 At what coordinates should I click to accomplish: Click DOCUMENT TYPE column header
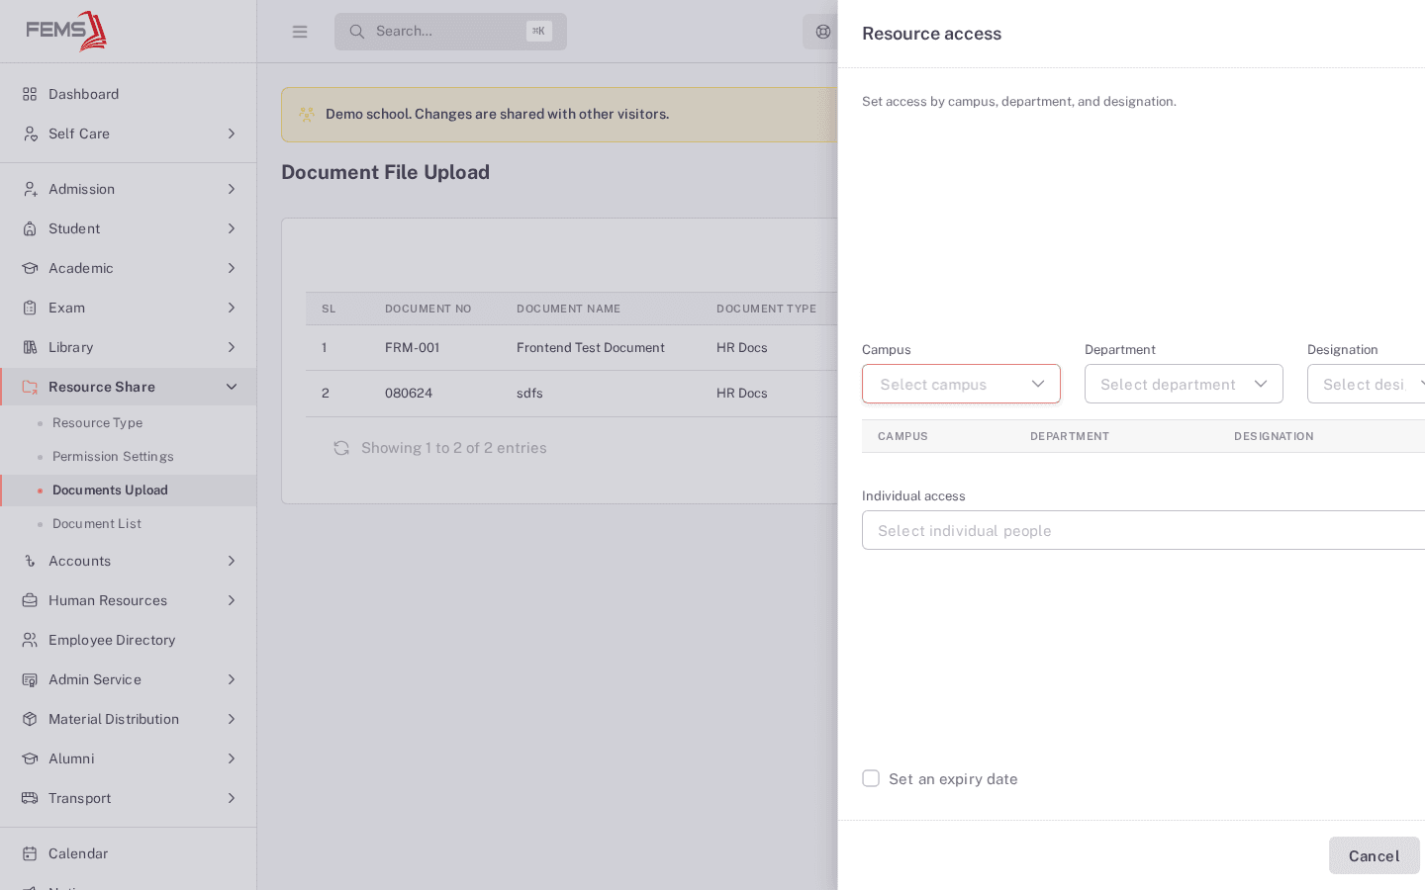(x=766, y=309)
